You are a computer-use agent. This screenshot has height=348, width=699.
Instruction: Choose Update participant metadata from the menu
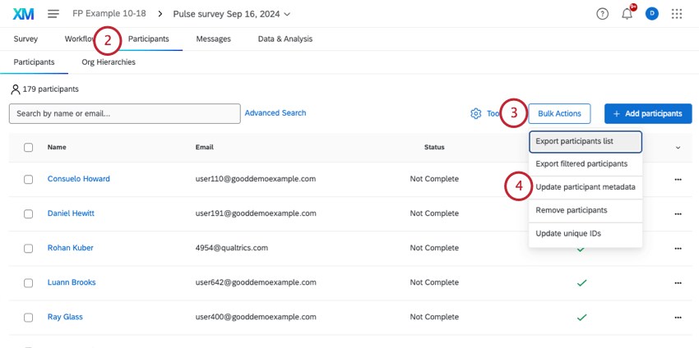[x=585, y=187]
